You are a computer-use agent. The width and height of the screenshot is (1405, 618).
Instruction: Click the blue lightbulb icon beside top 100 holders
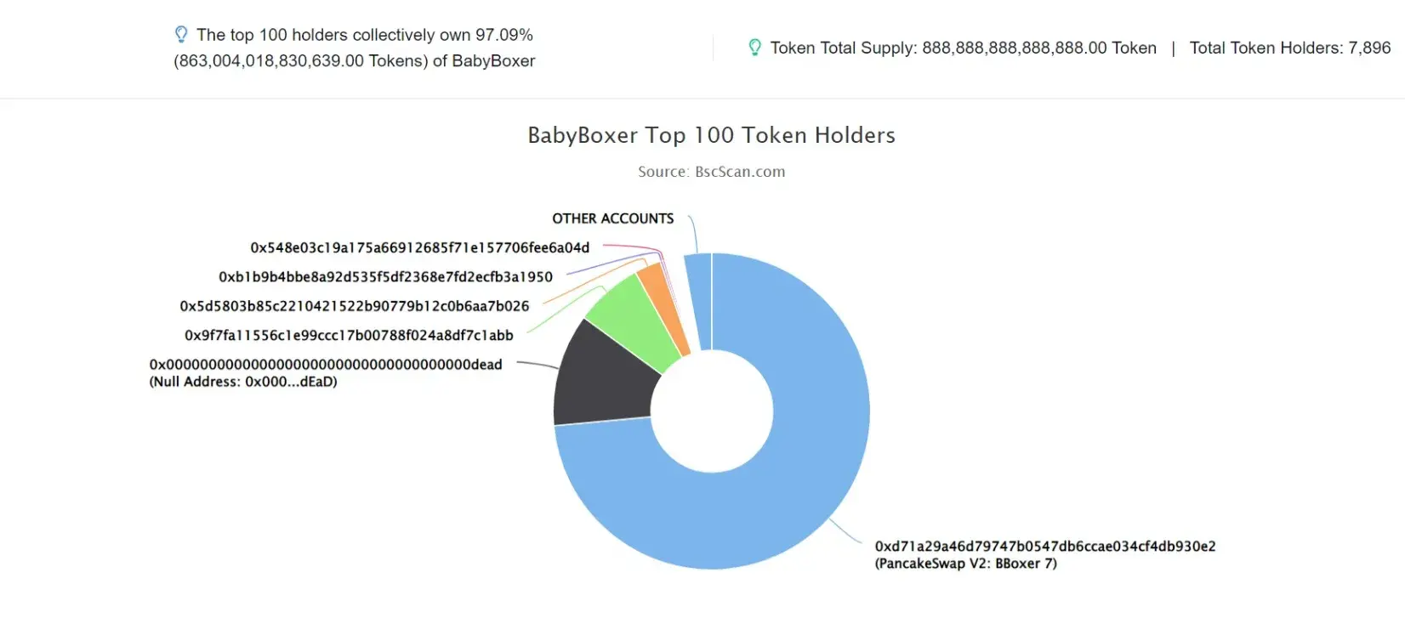(180, 34)
